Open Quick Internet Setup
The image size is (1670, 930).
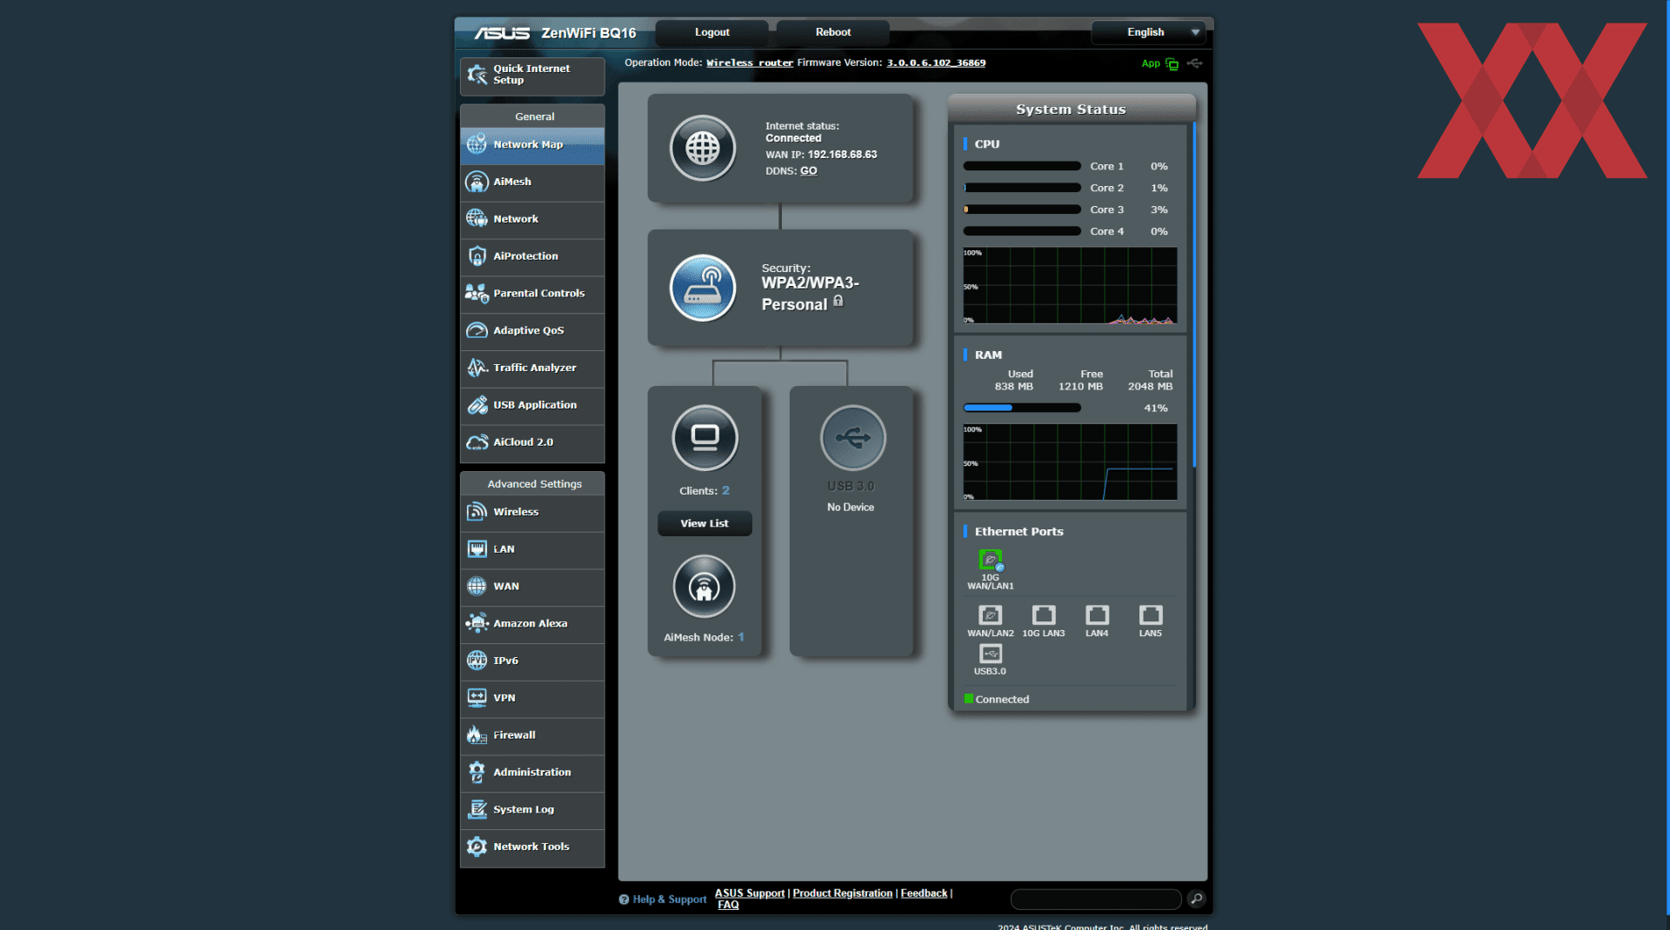point(532,75)
